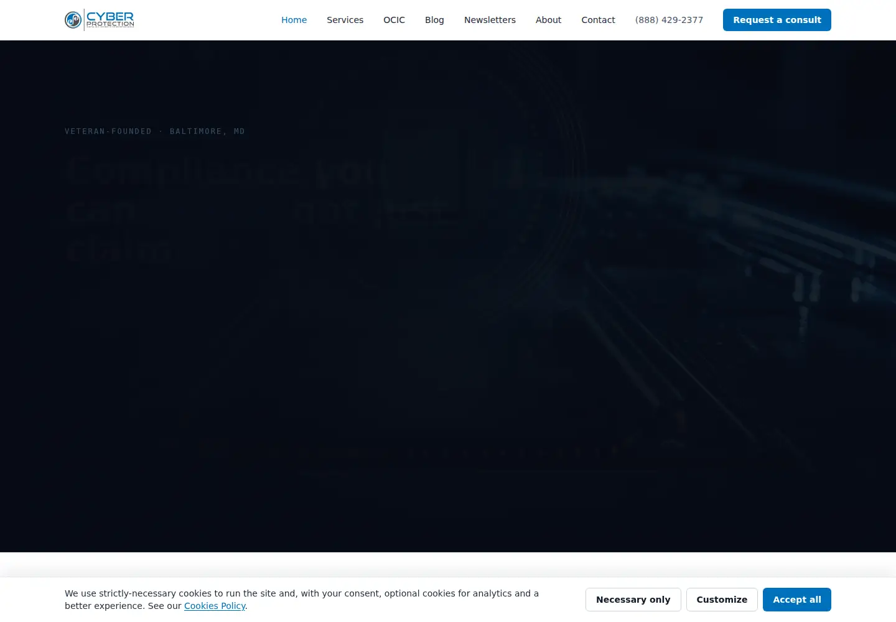
Task: Open the Cookies Policy link
Action: coord(215,606)
